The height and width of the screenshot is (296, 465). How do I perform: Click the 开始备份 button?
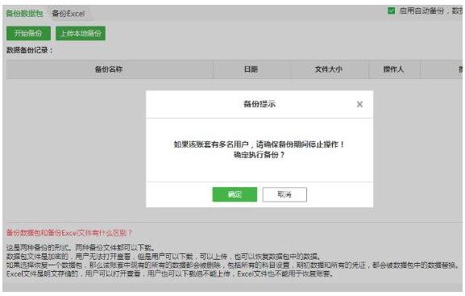coord(28,33)
